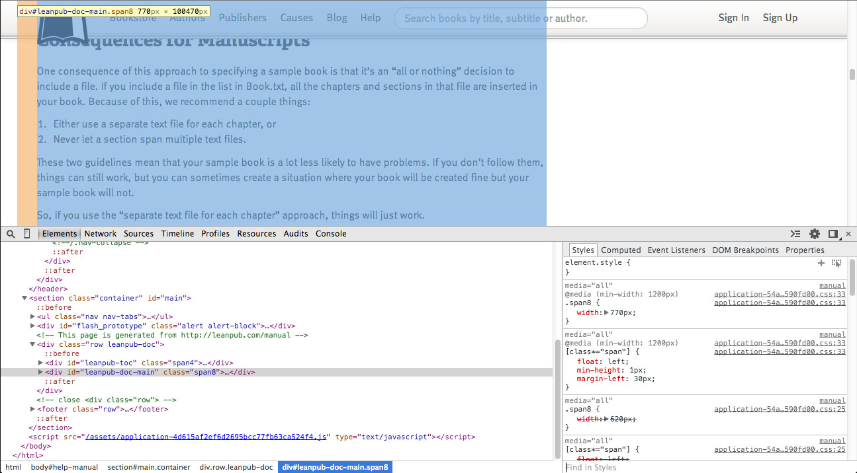The height and width of the screenshot is (473, 857).
Task: Switch to the Network panel
Action: pos(101,233)
